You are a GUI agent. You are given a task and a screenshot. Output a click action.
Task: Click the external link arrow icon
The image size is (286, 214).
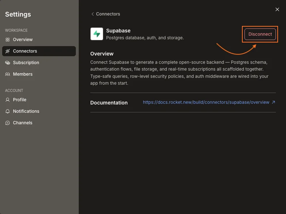(273, 102)
